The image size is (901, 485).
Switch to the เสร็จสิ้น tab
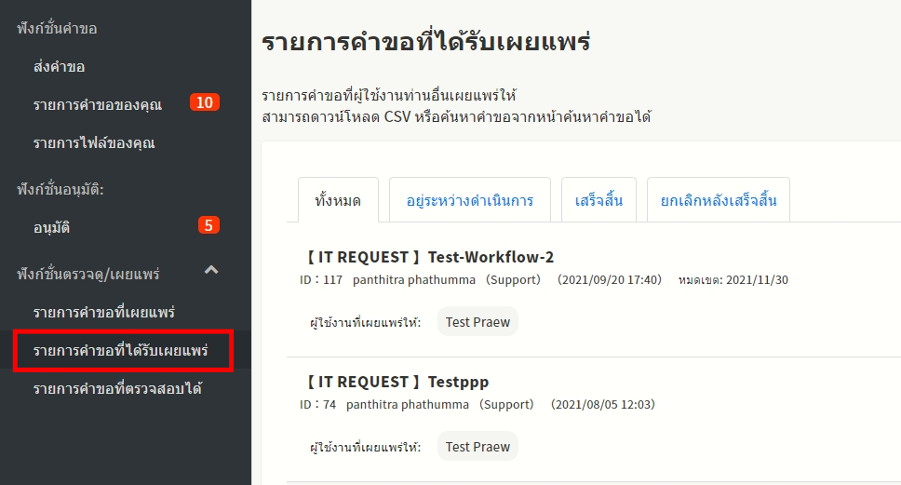click(x=598, y=200)
